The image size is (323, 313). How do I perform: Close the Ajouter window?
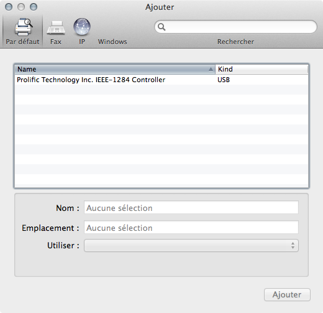[x=9, y=7]
